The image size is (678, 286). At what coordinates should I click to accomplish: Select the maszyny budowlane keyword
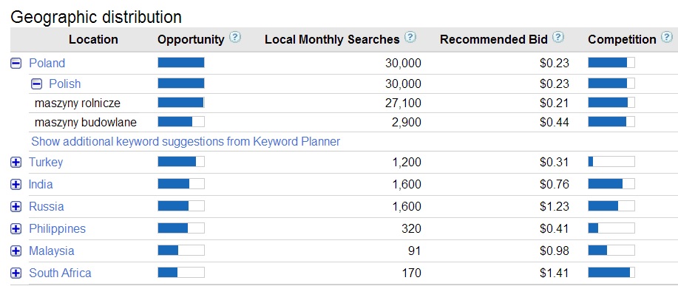pos(86,122)
